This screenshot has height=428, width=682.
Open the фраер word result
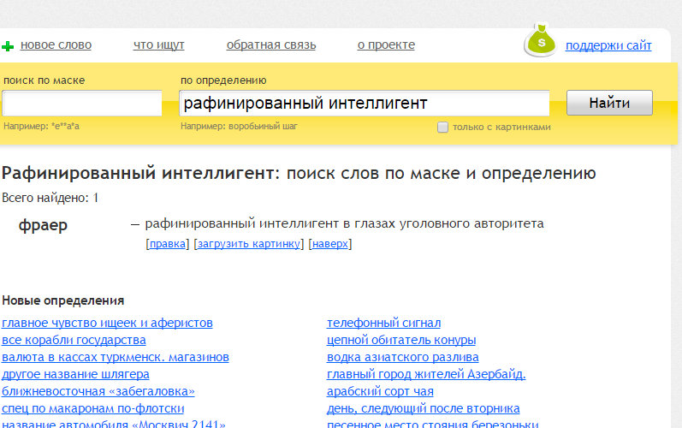pyautogui.click(x=43, y=225)
